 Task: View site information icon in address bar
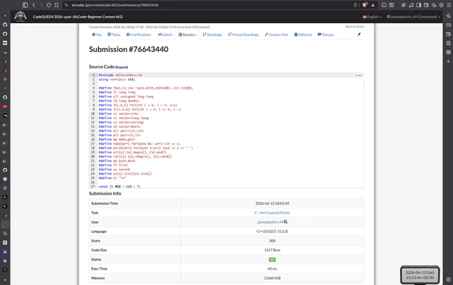67,5
